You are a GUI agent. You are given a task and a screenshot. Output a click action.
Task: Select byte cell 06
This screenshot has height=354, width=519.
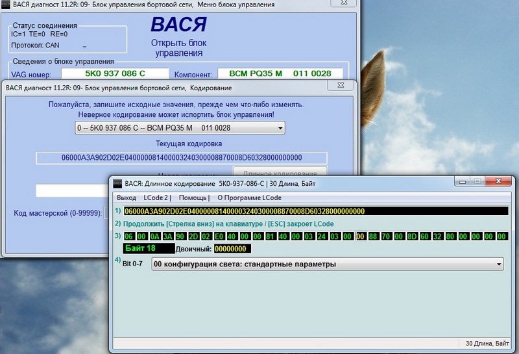[x=128, y=236]
